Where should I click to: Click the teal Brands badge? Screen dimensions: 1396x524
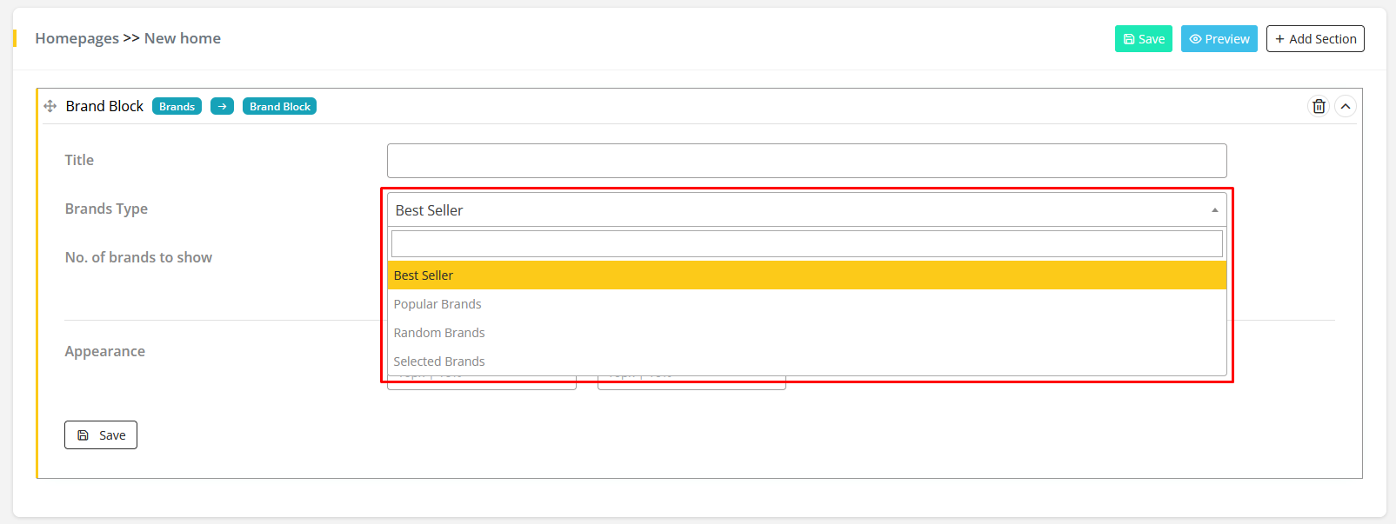click(177, 106)
